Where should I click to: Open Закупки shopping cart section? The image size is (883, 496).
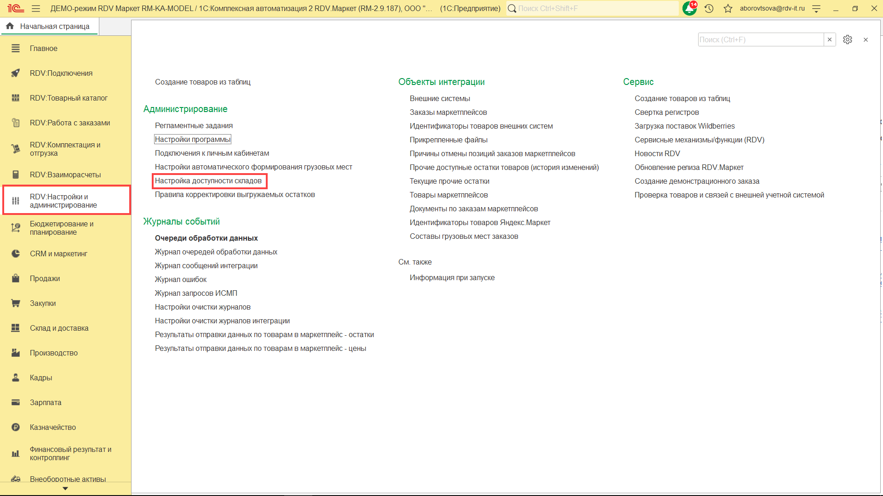[42, 303]
